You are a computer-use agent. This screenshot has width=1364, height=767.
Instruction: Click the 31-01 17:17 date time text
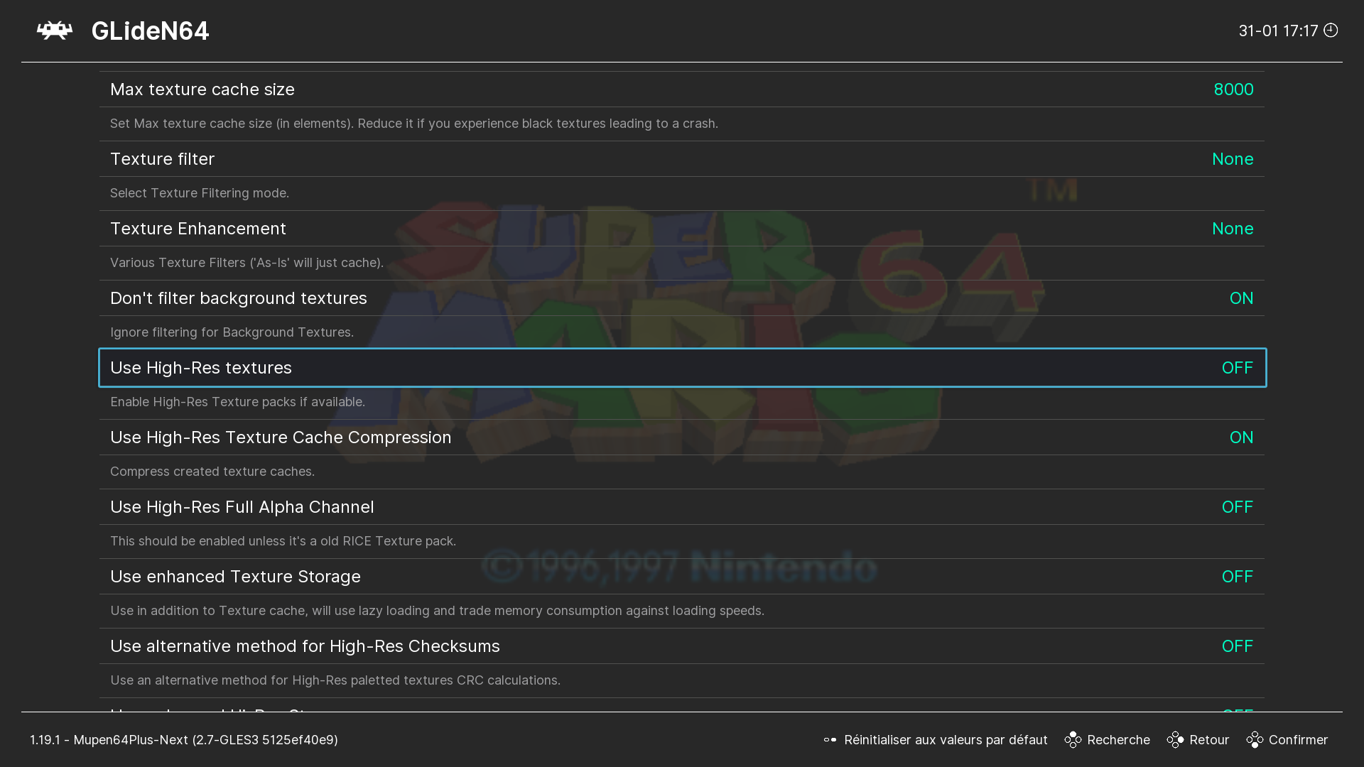1278,31
